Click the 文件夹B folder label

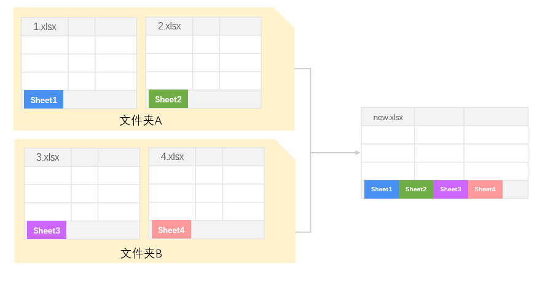coord(141,253)
